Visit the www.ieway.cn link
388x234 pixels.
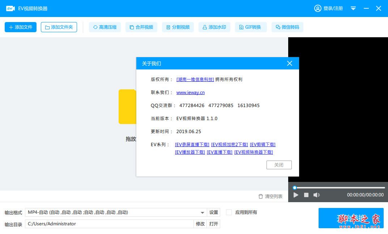[x=190, y=92]
